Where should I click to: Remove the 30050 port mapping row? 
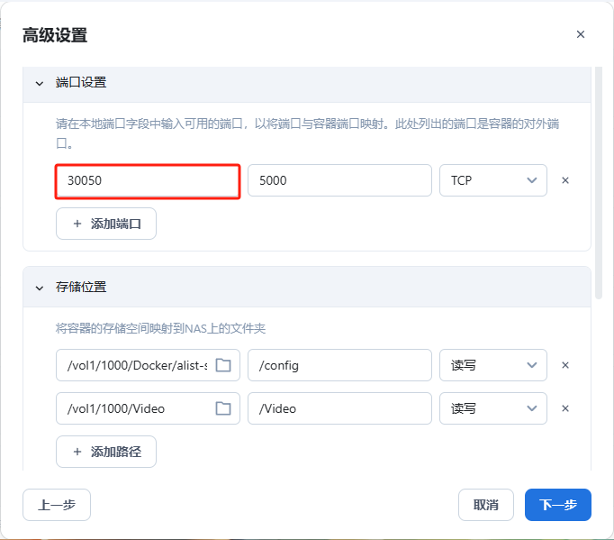pos(565,180)
